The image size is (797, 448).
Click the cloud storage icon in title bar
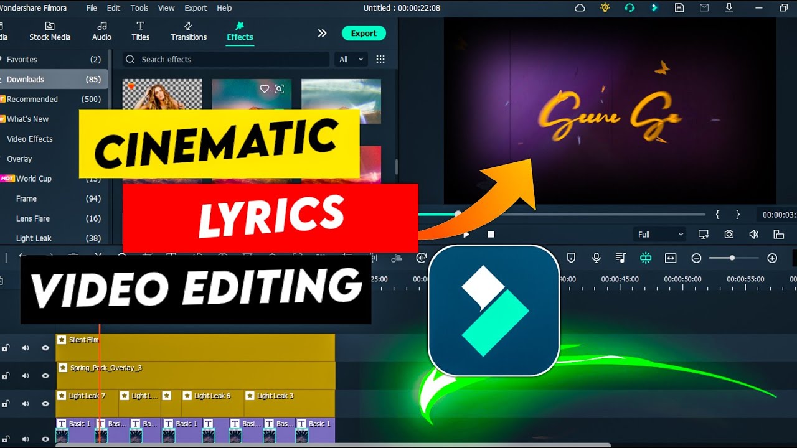[x=580, y=8]
